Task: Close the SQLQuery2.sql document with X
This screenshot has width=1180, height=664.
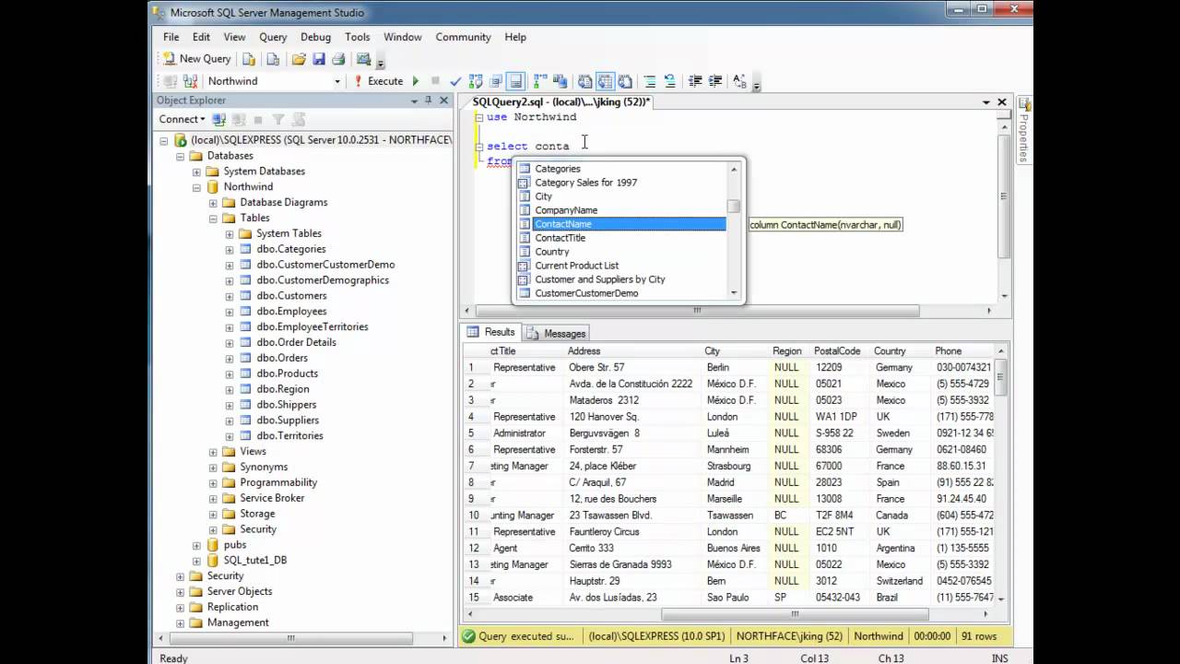Action: [x=1001, y=101]
